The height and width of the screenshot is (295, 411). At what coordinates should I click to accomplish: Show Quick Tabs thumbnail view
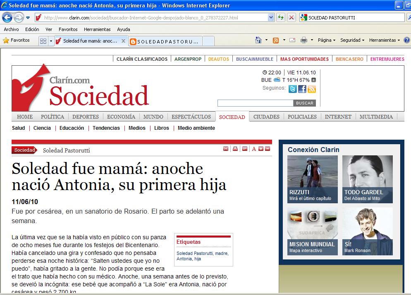pos(43,41)
